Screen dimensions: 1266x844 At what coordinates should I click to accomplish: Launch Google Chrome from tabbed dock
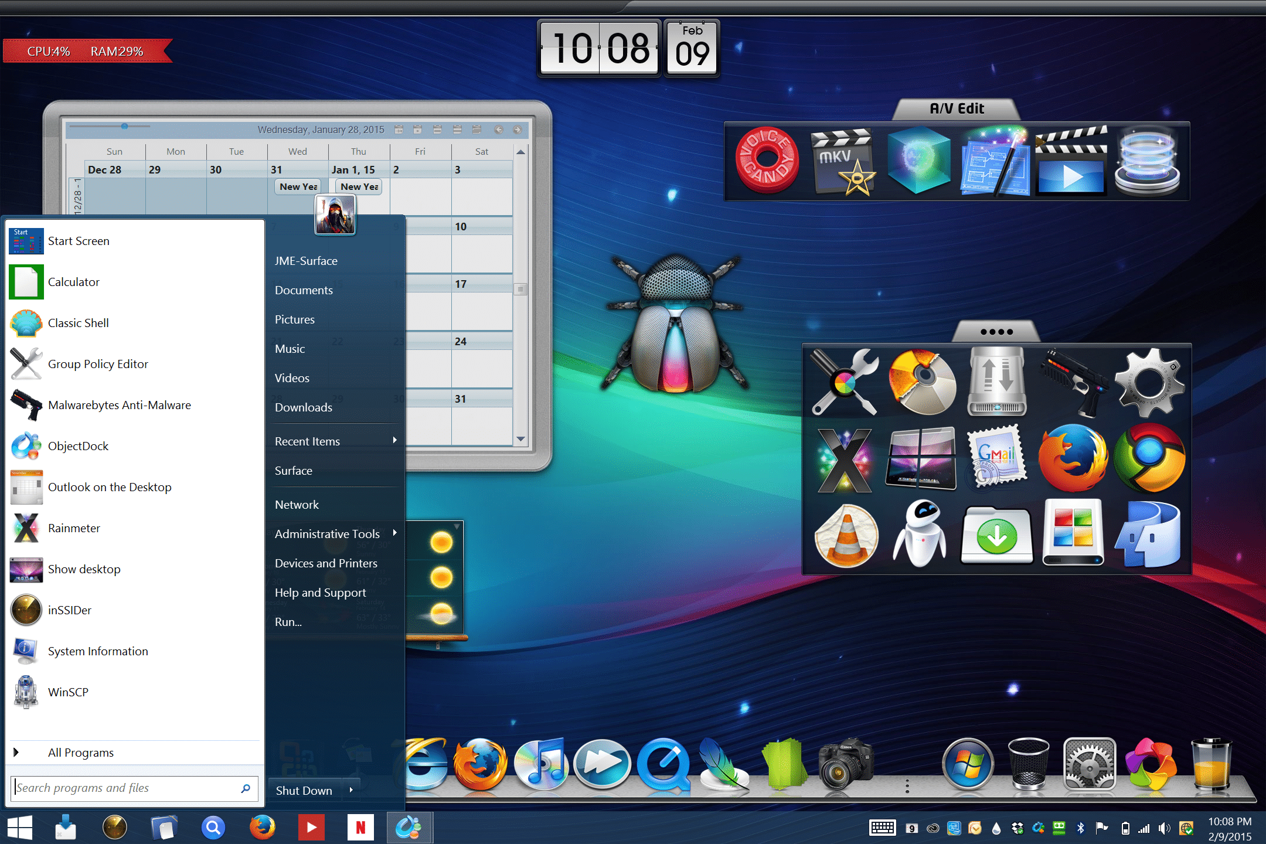click(x=1149, y=459)
